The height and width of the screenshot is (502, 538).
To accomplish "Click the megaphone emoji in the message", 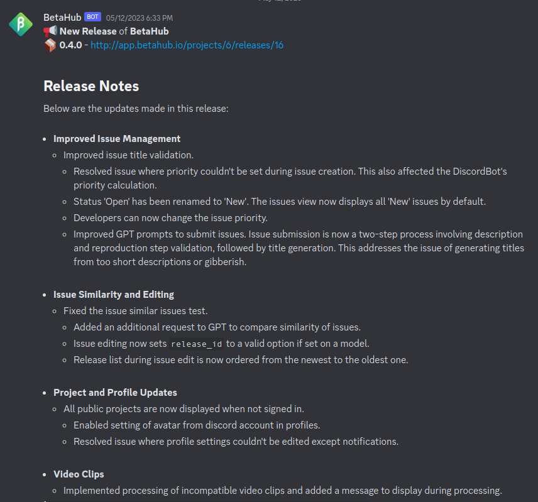I will (50, 31).
